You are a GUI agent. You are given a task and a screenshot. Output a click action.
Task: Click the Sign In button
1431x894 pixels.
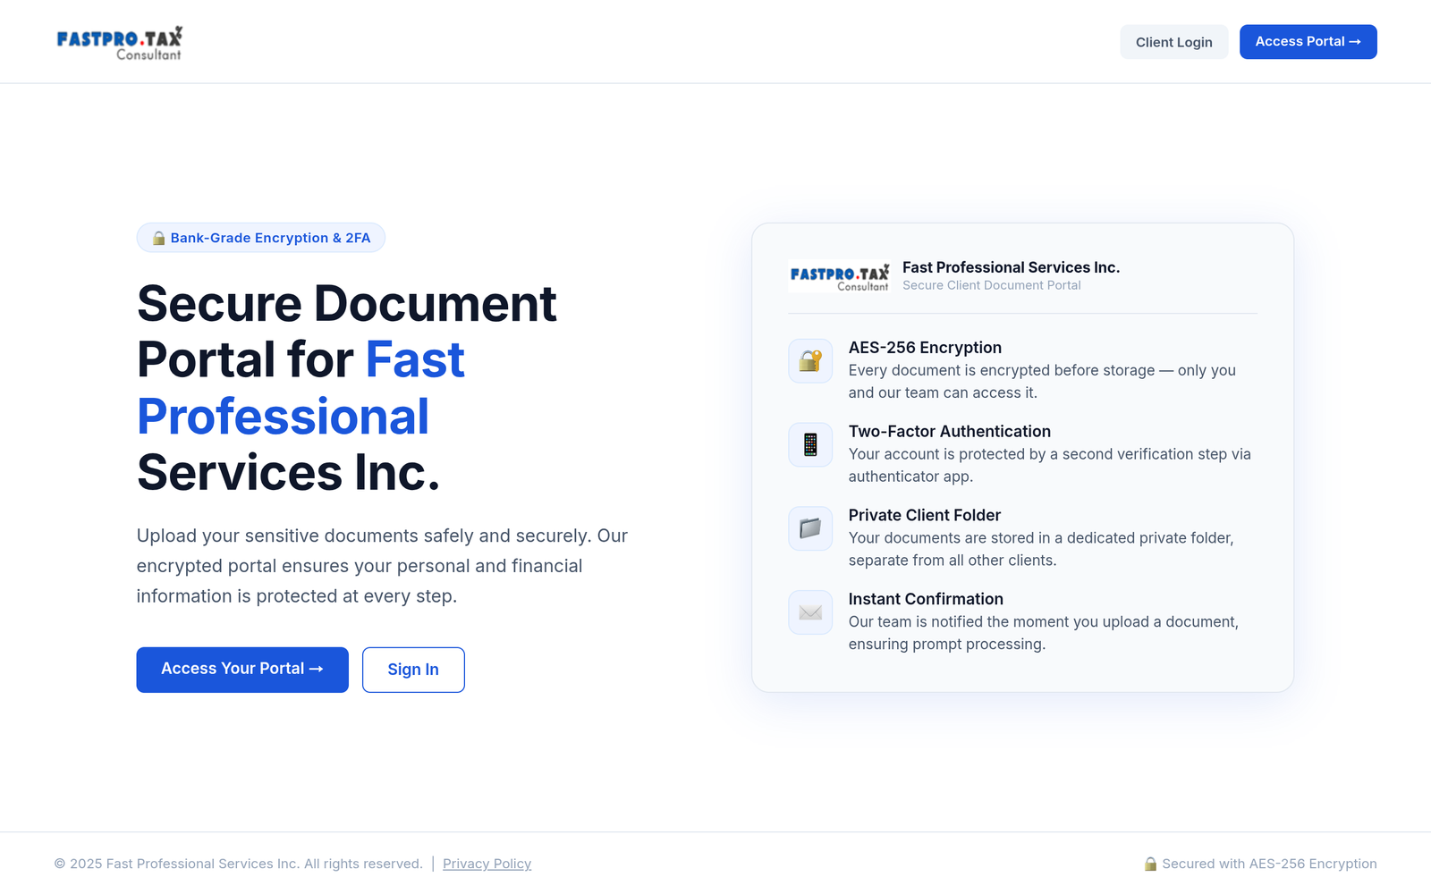pos(413,670)
